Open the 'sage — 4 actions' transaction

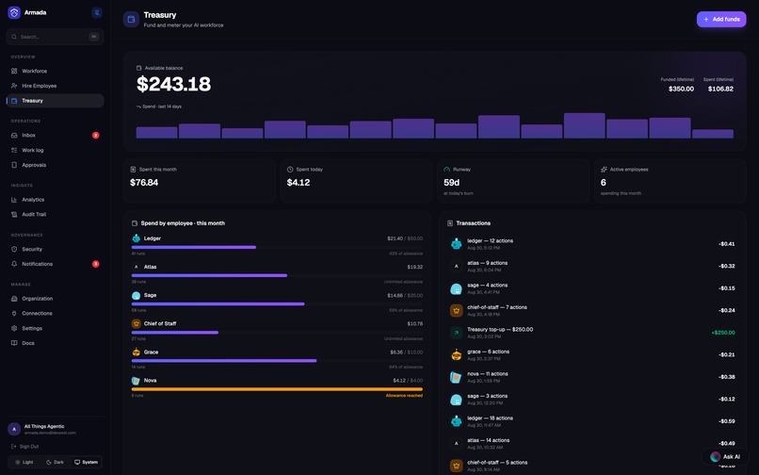(592, 288)
